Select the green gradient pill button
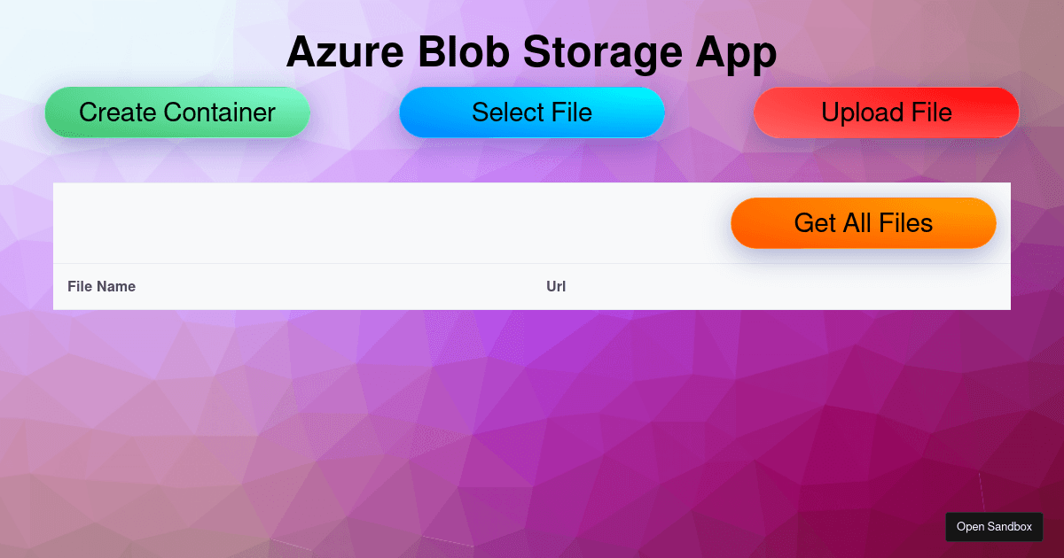 pyautogui.click(x=177, y=112)
